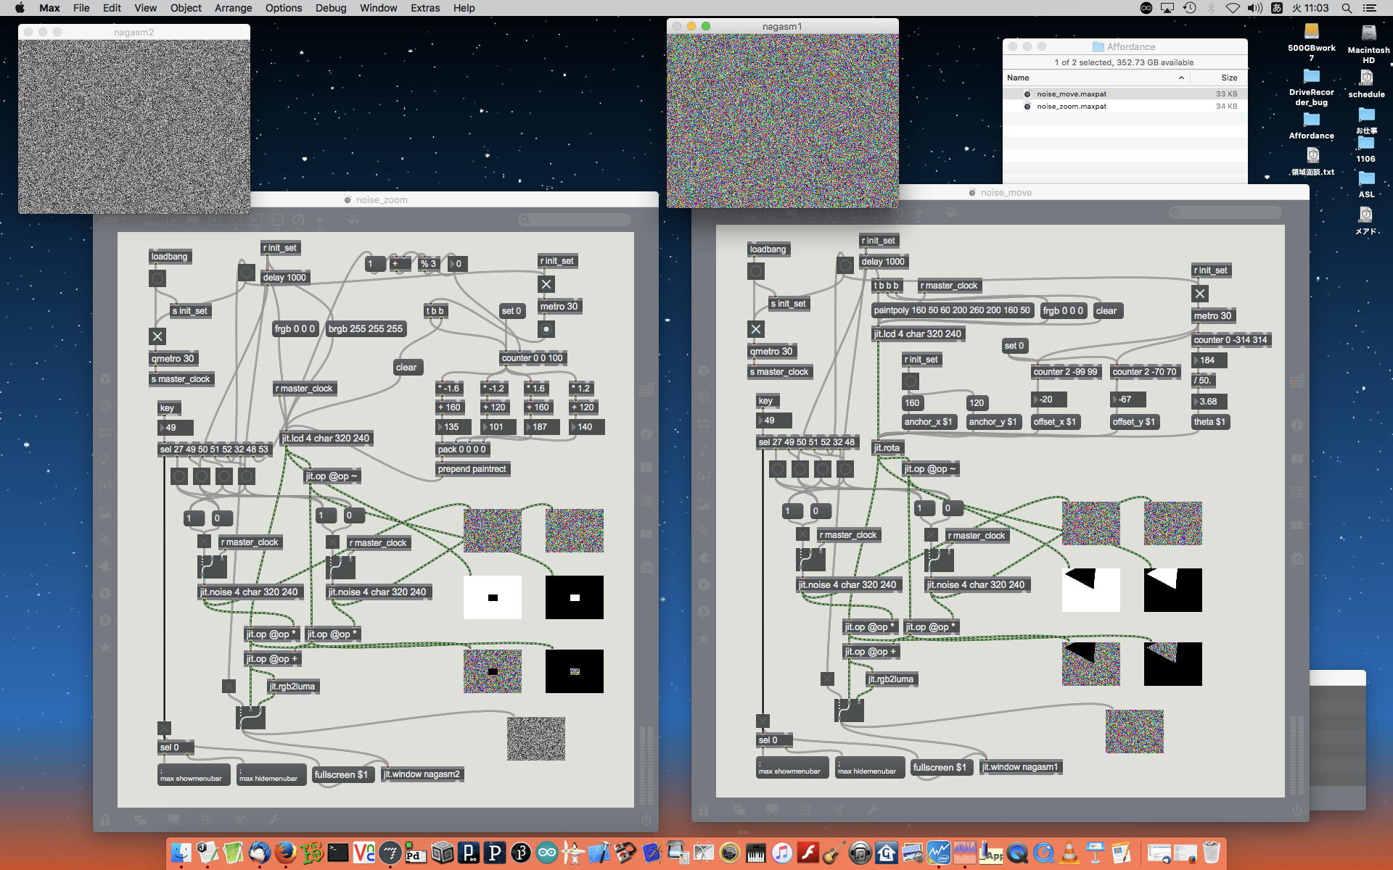The image size is (1393, 870).
Task: Click the audio power icon in noise_move
Action: point(1297,810)
